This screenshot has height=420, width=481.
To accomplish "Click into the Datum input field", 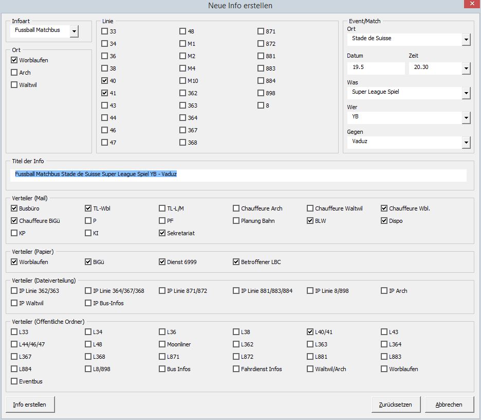I will (x=375, y=68).
